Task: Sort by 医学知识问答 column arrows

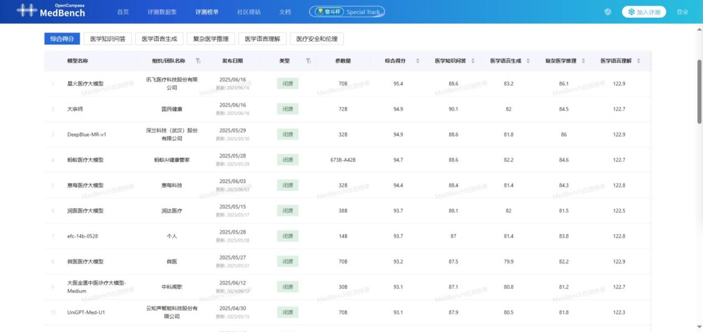Action: pos(473,61)
